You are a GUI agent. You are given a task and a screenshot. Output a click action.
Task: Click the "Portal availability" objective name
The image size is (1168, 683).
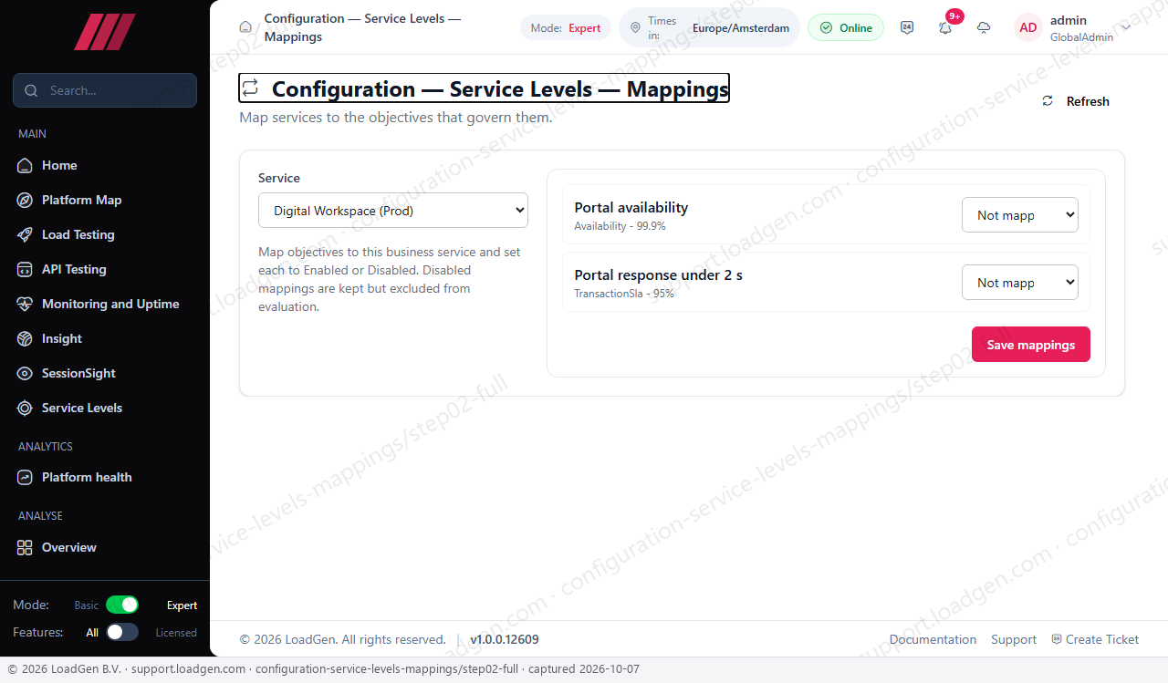(631, 208)
